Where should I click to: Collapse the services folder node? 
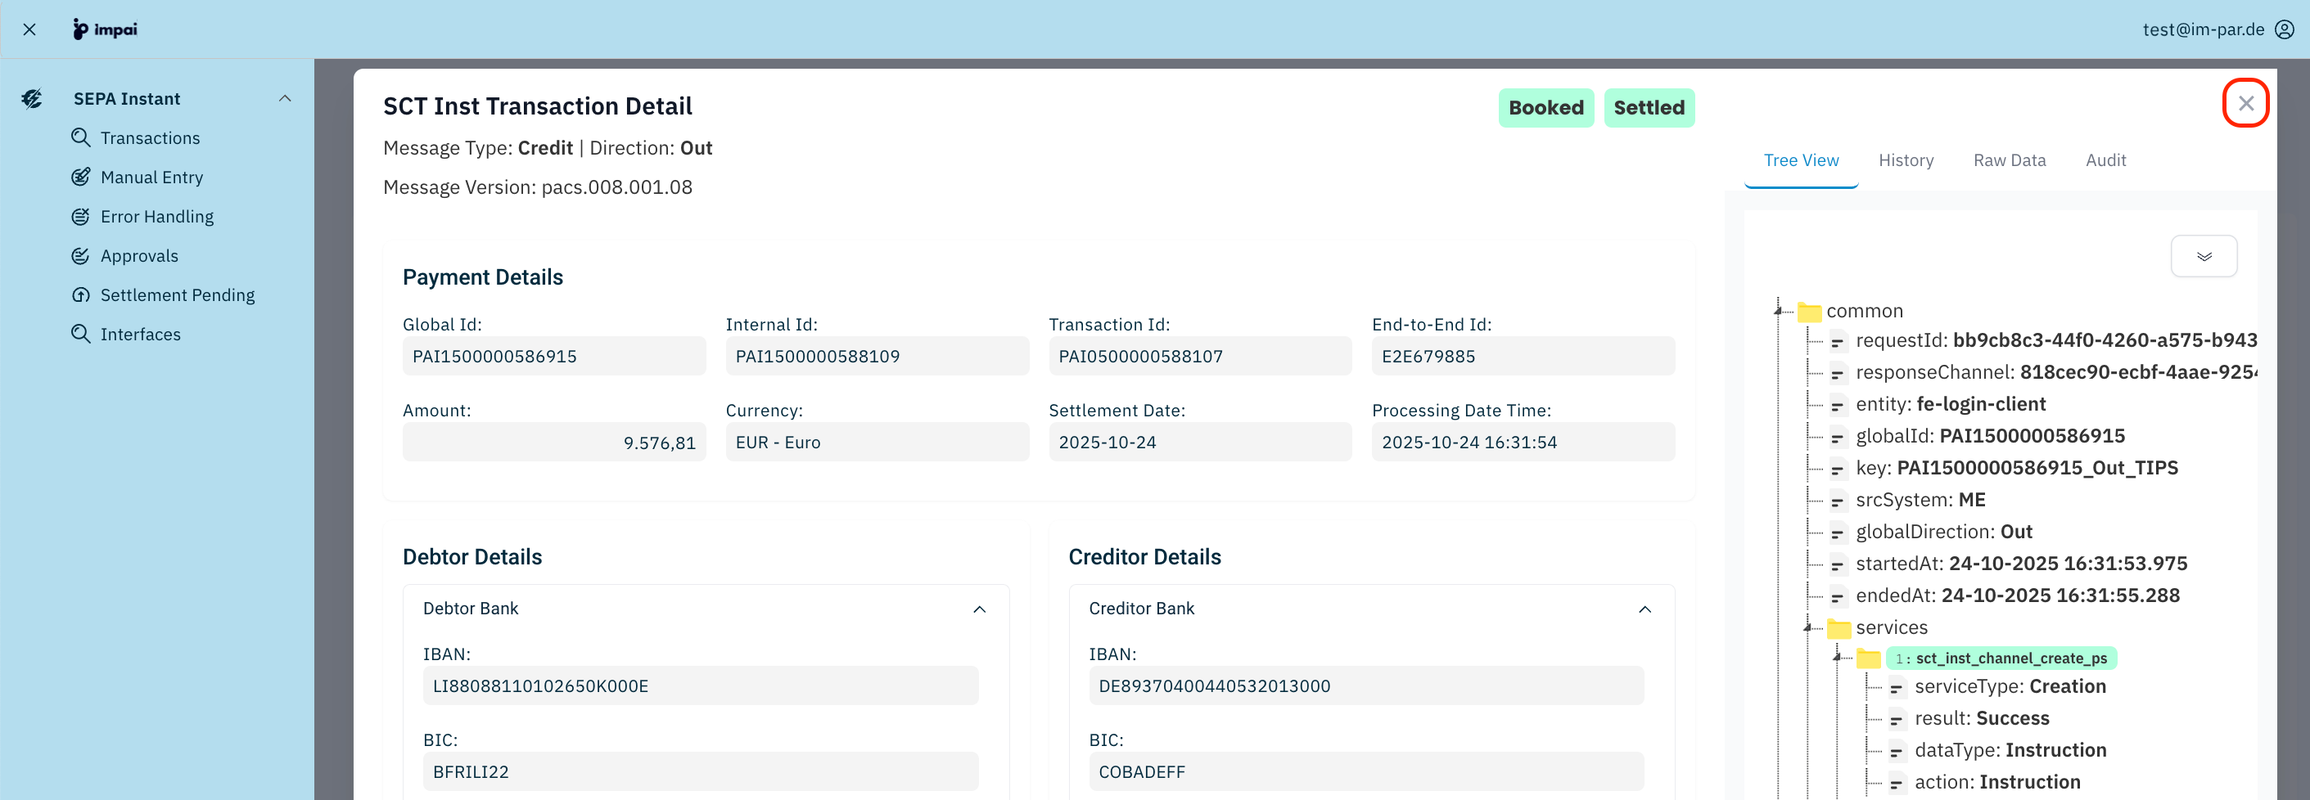pyautogui.click(x=1807, y=627)
